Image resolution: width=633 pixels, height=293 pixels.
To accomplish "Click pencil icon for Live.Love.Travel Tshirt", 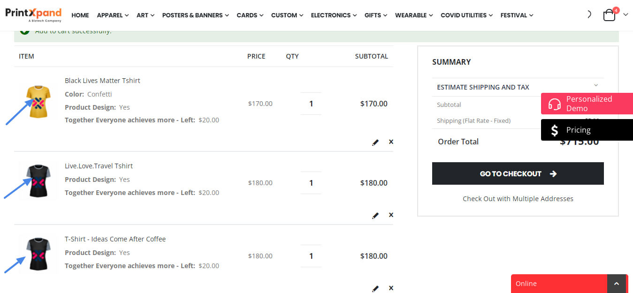I will click(375, 215).
